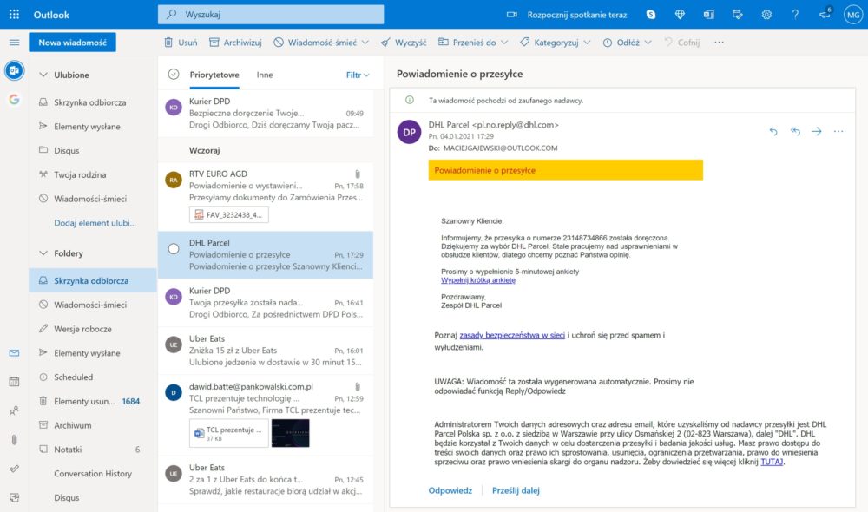Screen dimensions: 868x512
Task: Open the zasady bezpieczeństwa w sieci link
Action: click(x=512, y=335)
